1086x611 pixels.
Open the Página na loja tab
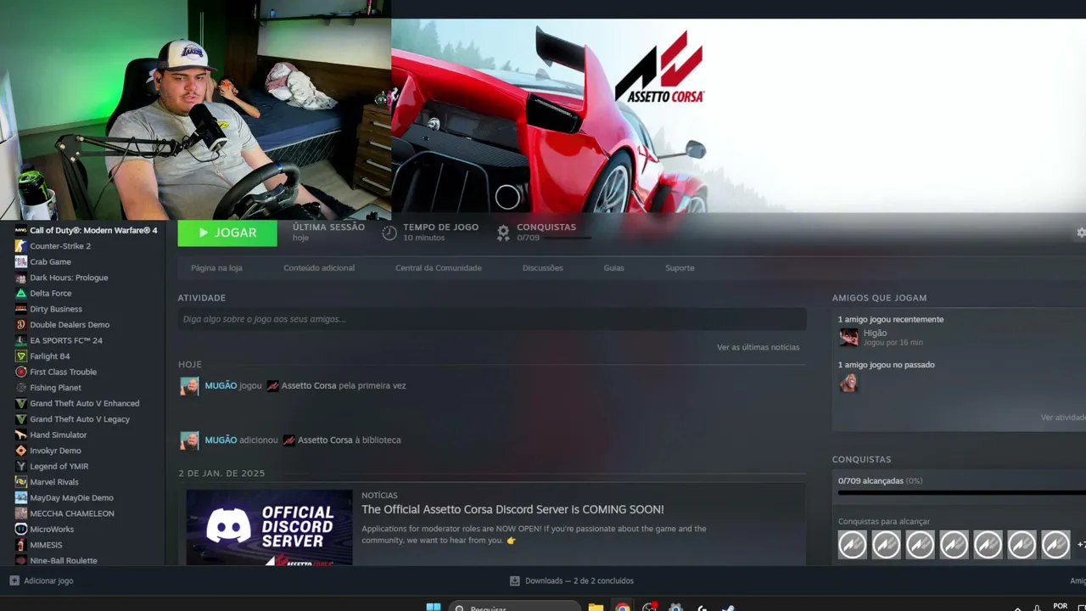[x=216, y=268]
